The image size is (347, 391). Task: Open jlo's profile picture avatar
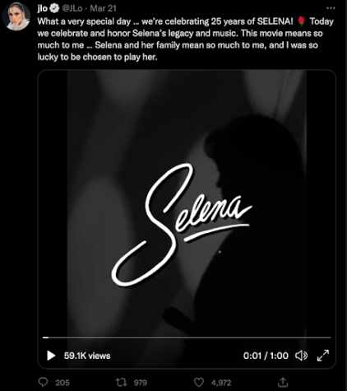coord(16,16)
